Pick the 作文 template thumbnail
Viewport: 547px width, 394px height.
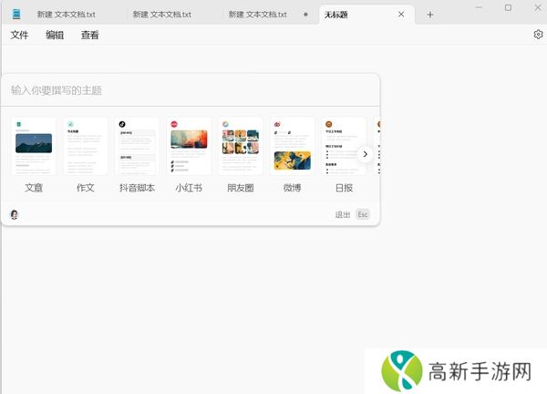pos(86,147)
